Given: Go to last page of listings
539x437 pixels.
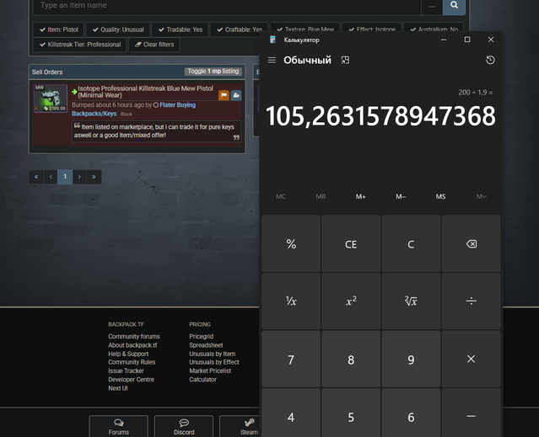Looking at the screenshot, I should click(94, 177).
